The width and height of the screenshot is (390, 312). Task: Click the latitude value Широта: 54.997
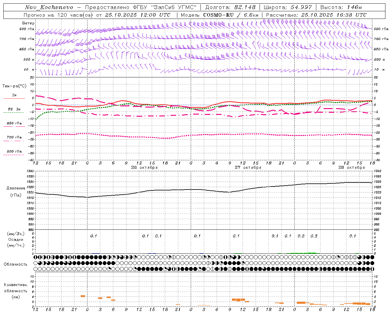point(288,7)
